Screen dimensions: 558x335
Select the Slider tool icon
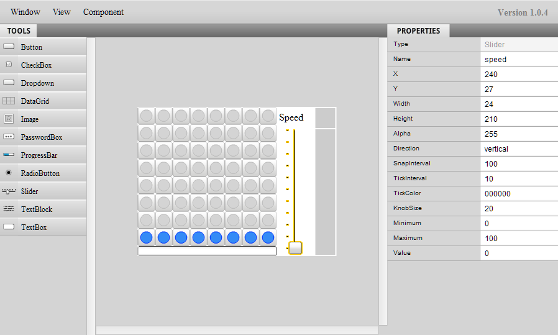pos(9,191)
